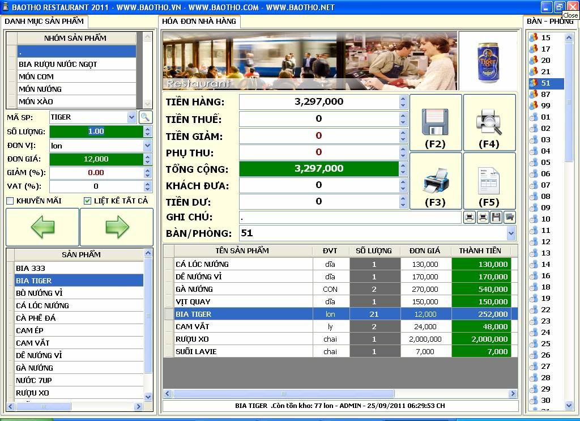
Task: Click the magnifier search icon beside MÃ SP
Action: [146, 117]
